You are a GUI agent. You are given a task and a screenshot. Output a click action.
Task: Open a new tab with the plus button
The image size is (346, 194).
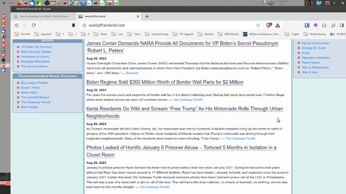pyautogui.click(x=147, y=16)
